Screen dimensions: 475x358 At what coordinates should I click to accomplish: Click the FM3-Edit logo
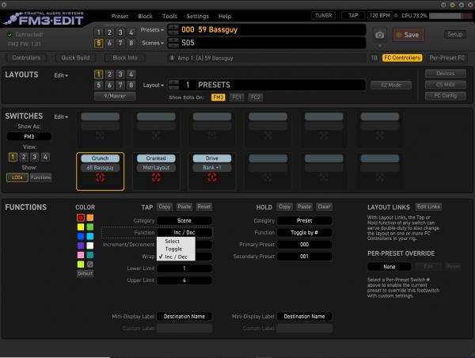[44, 19]
